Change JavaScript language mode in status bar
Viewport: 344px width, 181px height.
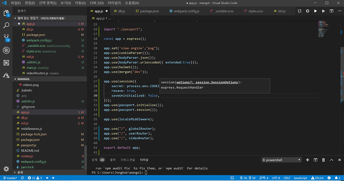coord(300,178)
